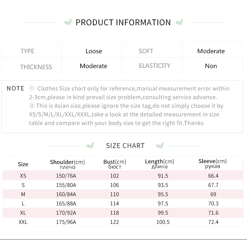Viewport: 247px width, 240px height.
Task: Click the M row bust value 110
Action: click(x=115, y=194)
